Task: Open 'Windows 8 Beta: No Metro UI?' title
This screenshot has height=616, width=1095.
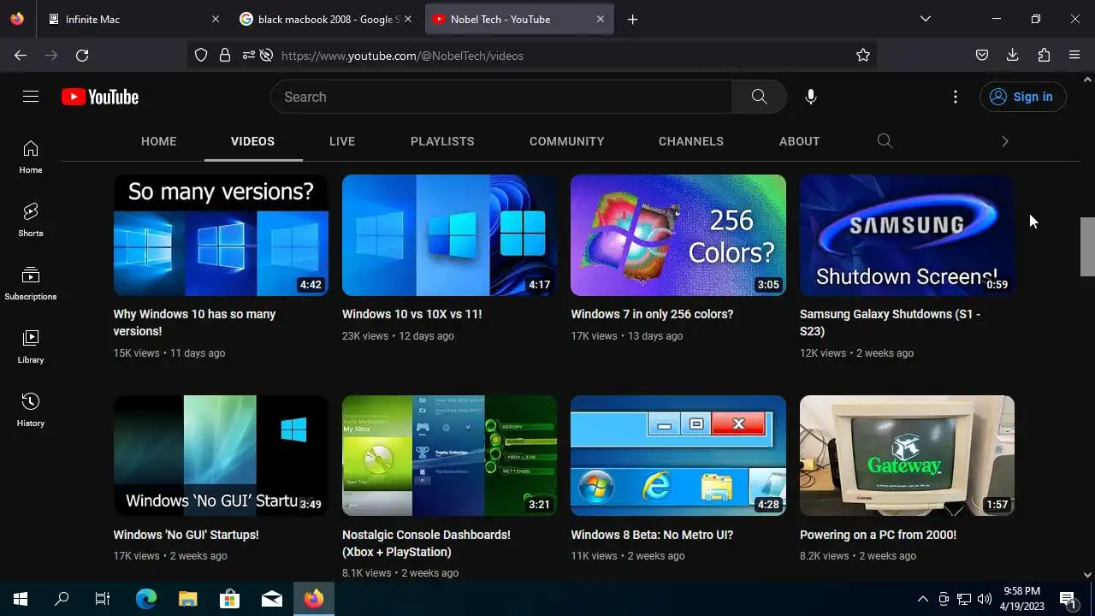Action: (x=652, y=535)
